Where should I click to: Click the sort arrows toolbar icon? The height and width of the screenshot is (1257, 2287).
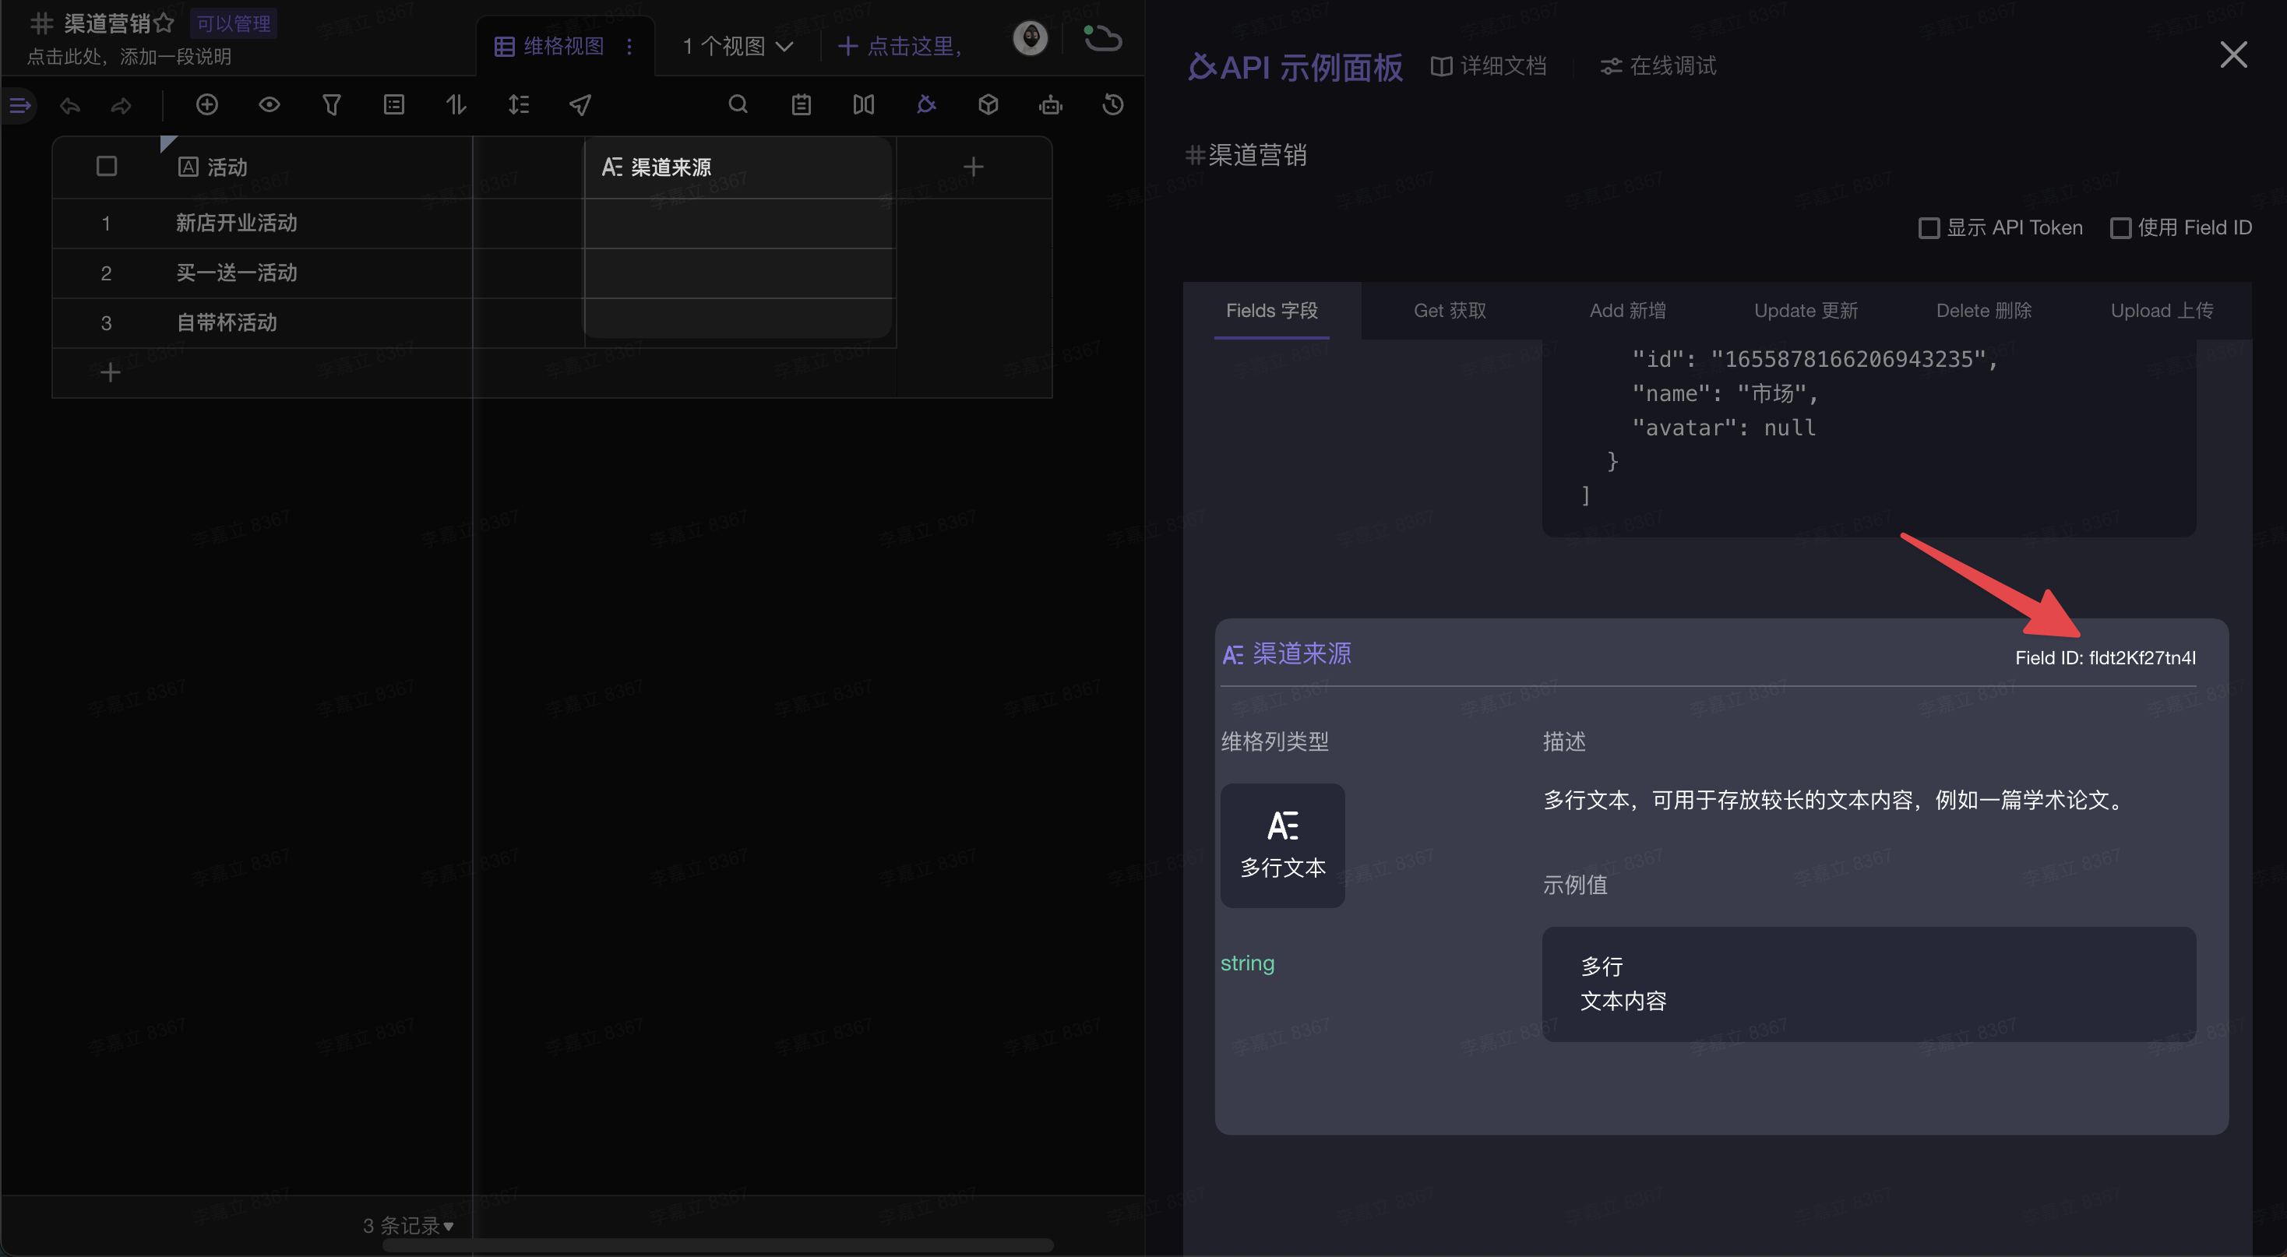pyautogui.click(x=456, y=104)
